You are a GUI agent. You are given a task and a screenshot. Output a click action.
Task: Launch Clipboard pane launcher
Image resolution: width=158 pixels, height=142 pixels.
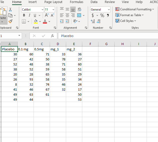coord(17,28)
